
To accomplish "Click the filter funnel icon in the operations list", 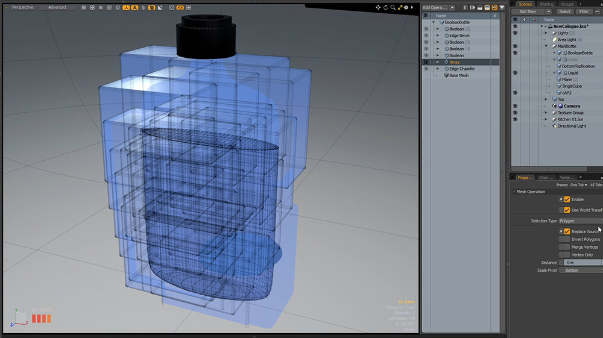I will [x=502, y=7].
